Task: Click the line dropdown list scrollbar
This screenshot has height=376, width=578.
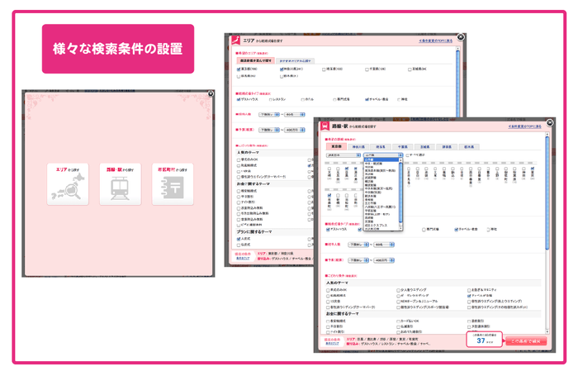Action: pos(400,192)
